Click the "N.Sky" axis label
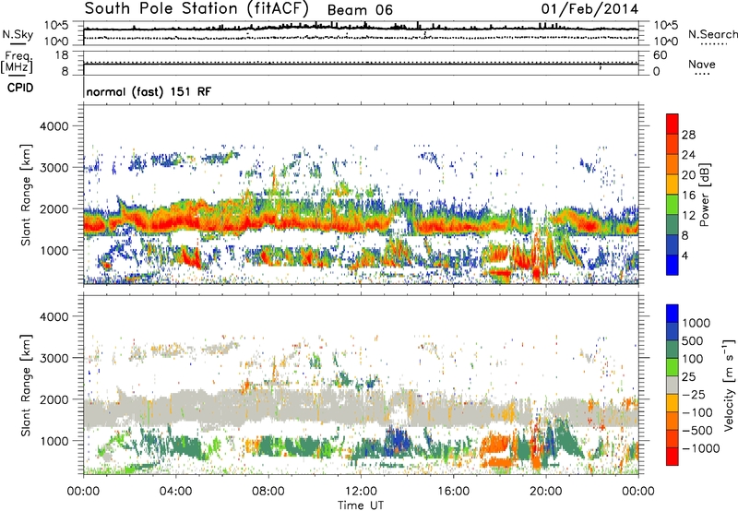 point(18,34)
